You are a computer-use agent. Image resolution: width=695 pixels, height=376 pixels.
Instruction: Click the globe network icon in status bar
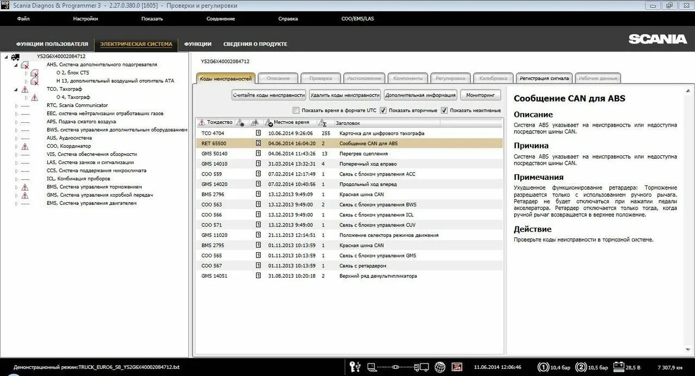440,367
